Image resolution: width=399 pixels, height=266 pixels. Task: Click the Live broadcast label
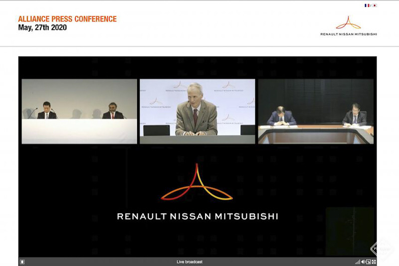190,262
